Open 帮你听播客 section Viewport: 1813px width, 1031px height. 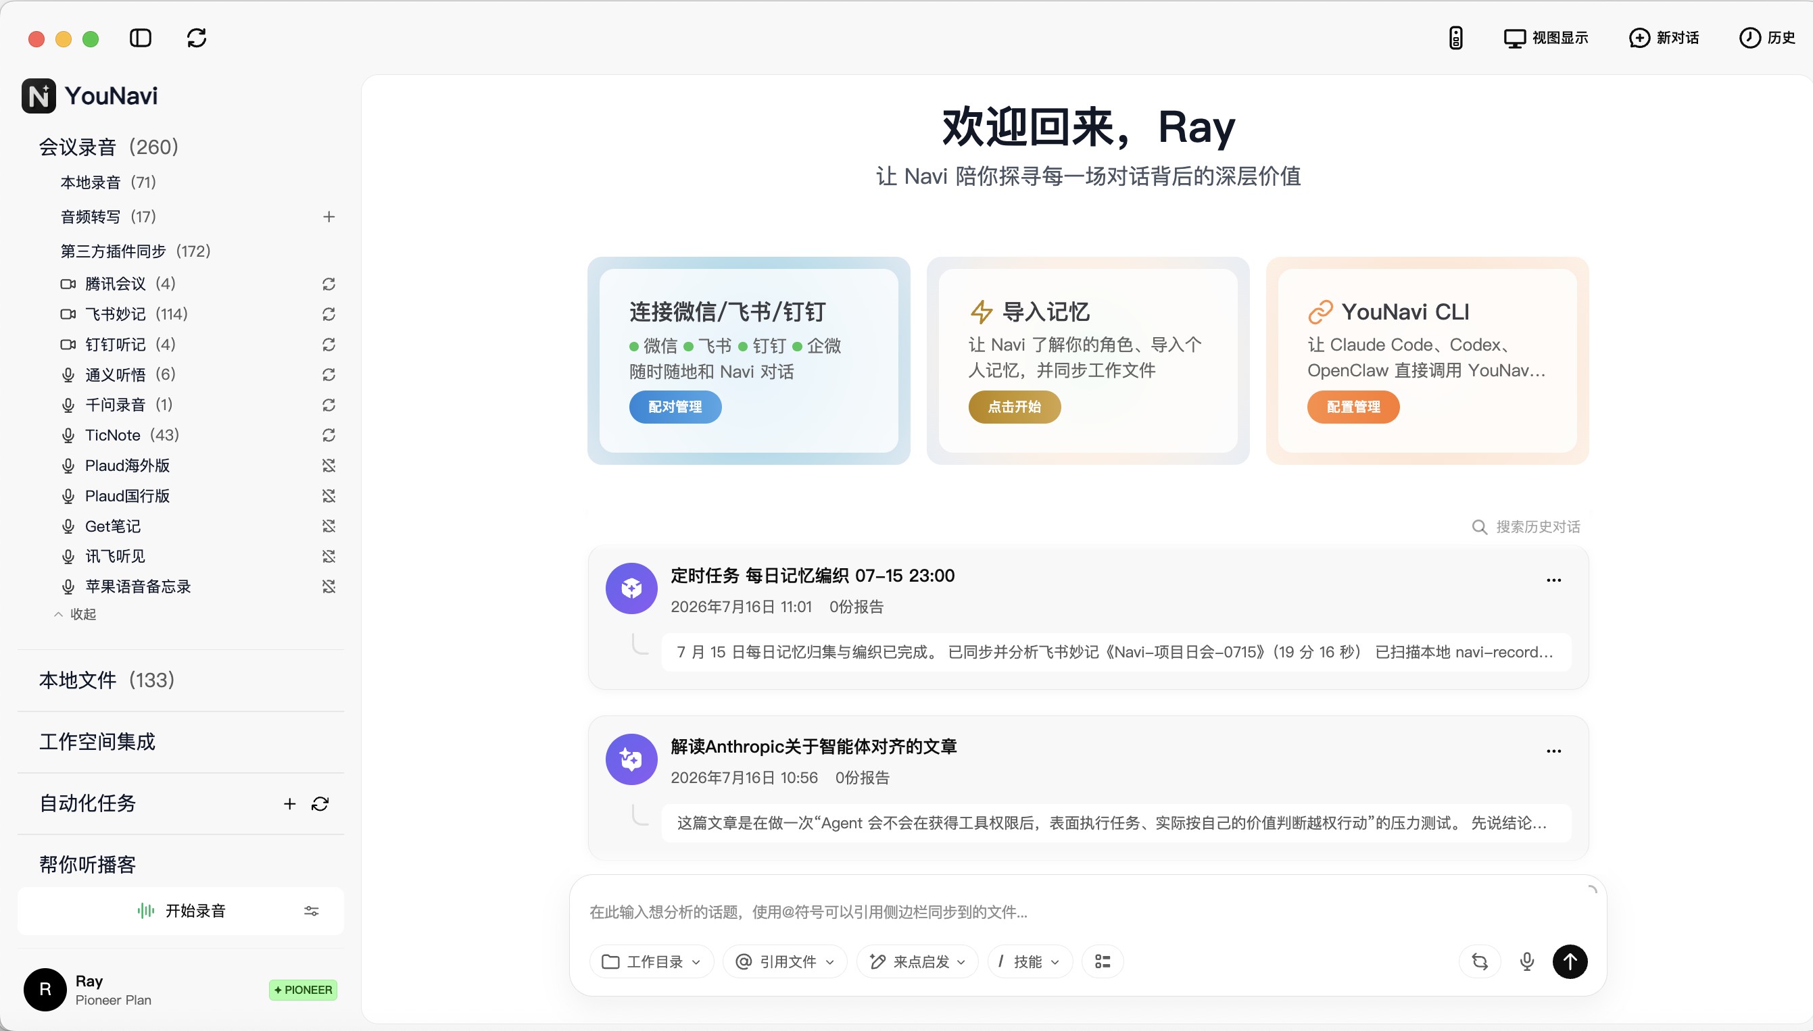pyautogui.click(x=87, y=865)
